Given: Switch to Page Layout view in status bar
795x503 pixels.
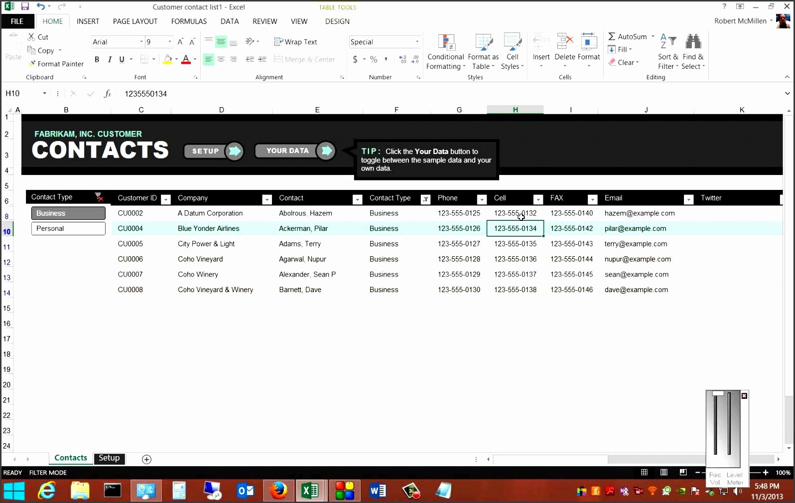Looking at the screenshot, I should coord(663,472).
